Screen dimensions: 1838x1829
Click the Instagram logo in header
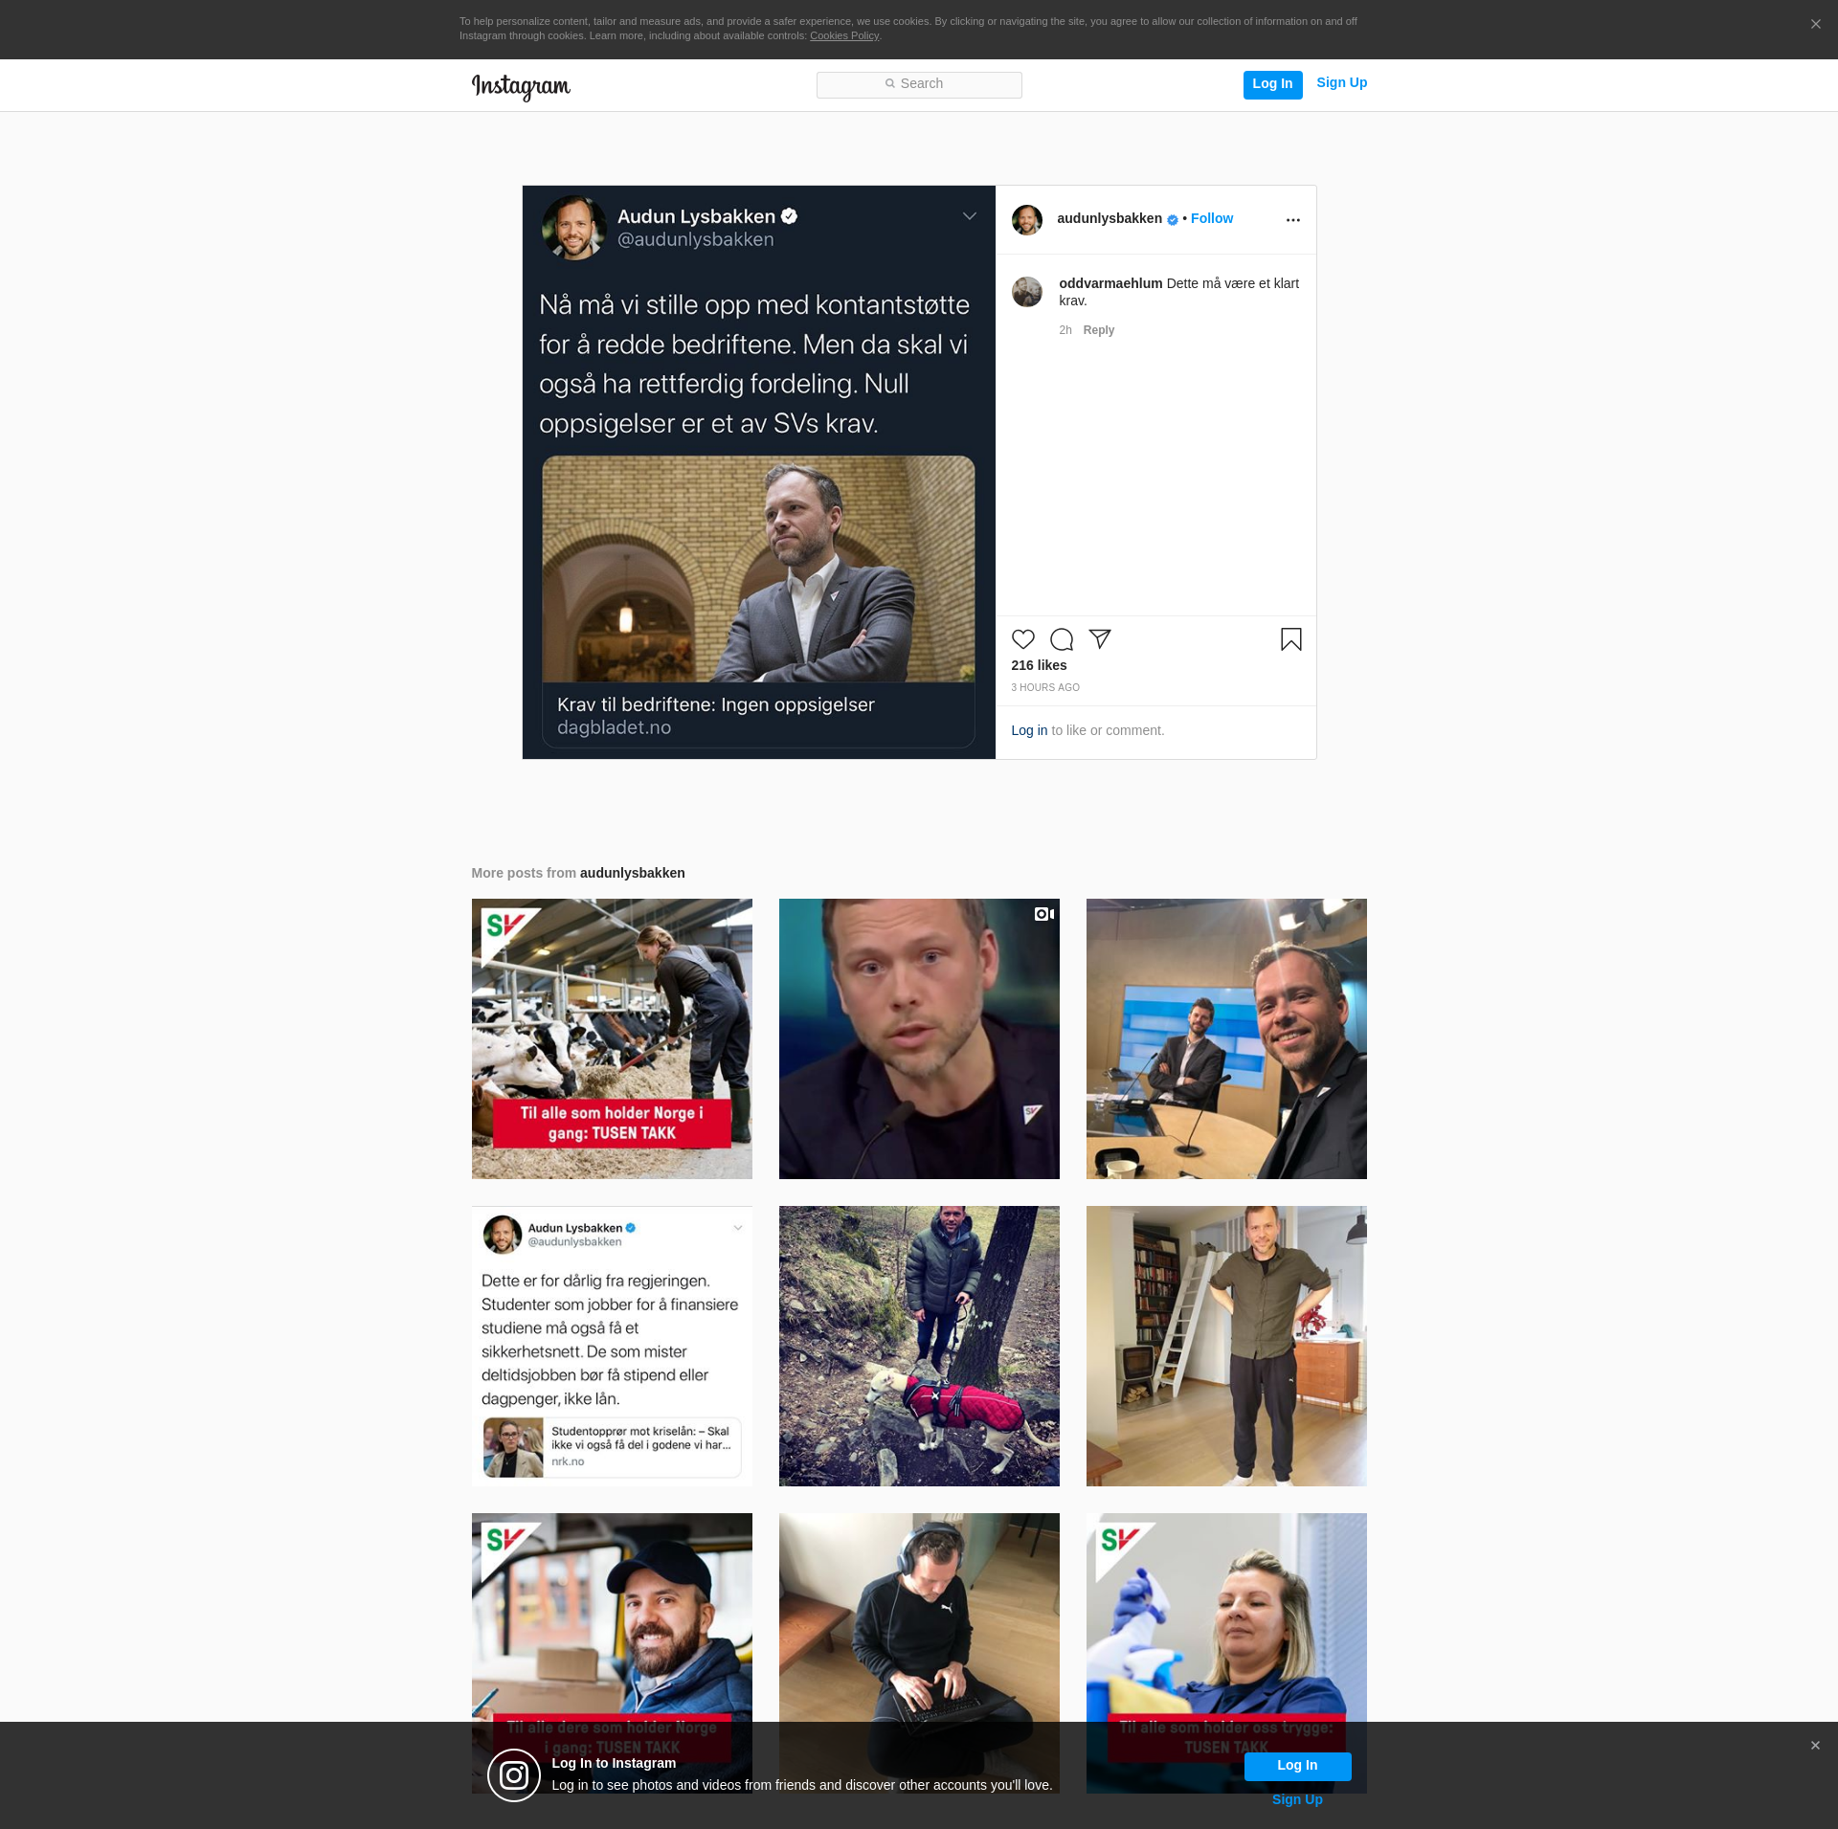click(x=521, y=86)
